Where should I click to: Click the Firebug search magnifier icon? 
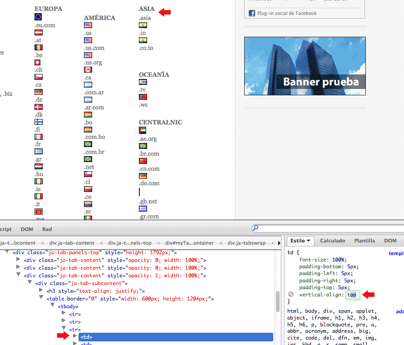tap(255, 228)
